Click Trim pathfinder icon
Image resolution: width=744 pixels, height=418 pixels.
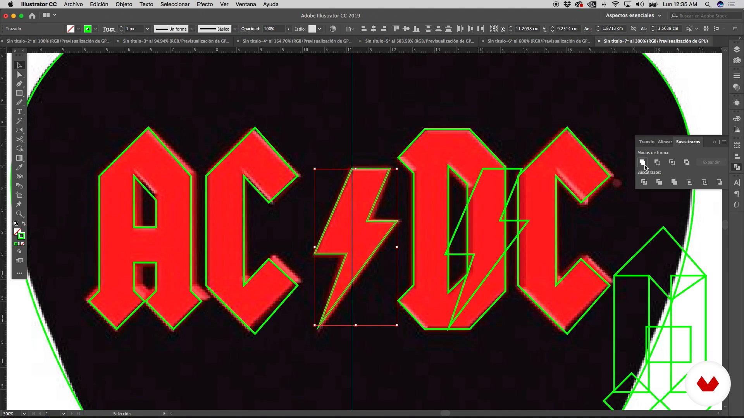point(659,182)
